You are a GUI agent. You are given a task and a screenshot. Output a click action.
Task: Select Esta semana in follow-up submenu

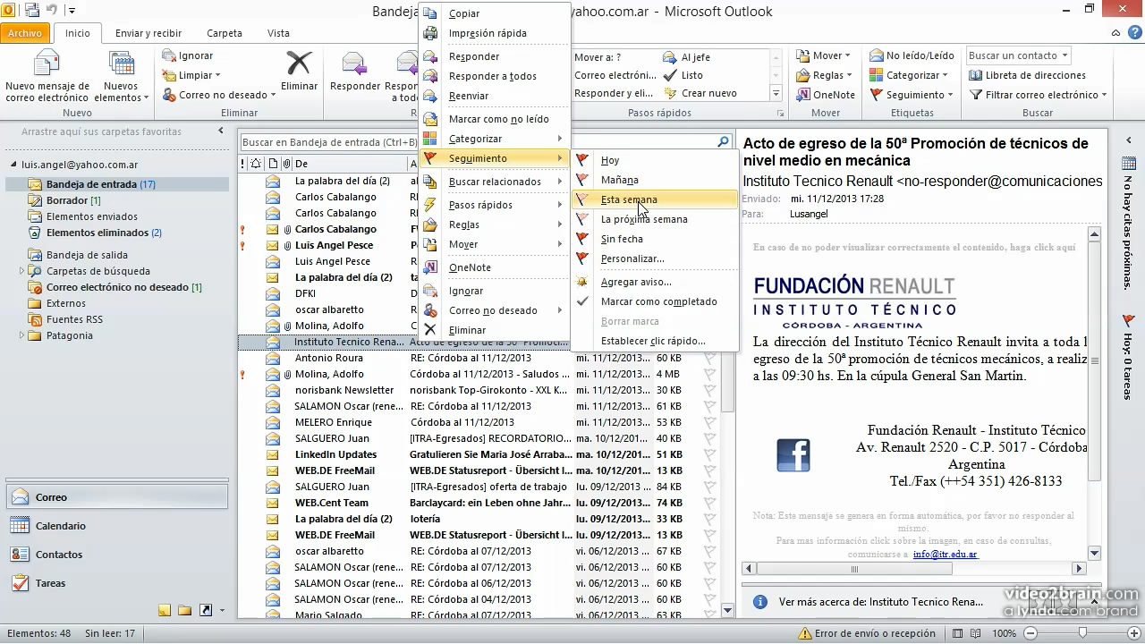(655, 199)
